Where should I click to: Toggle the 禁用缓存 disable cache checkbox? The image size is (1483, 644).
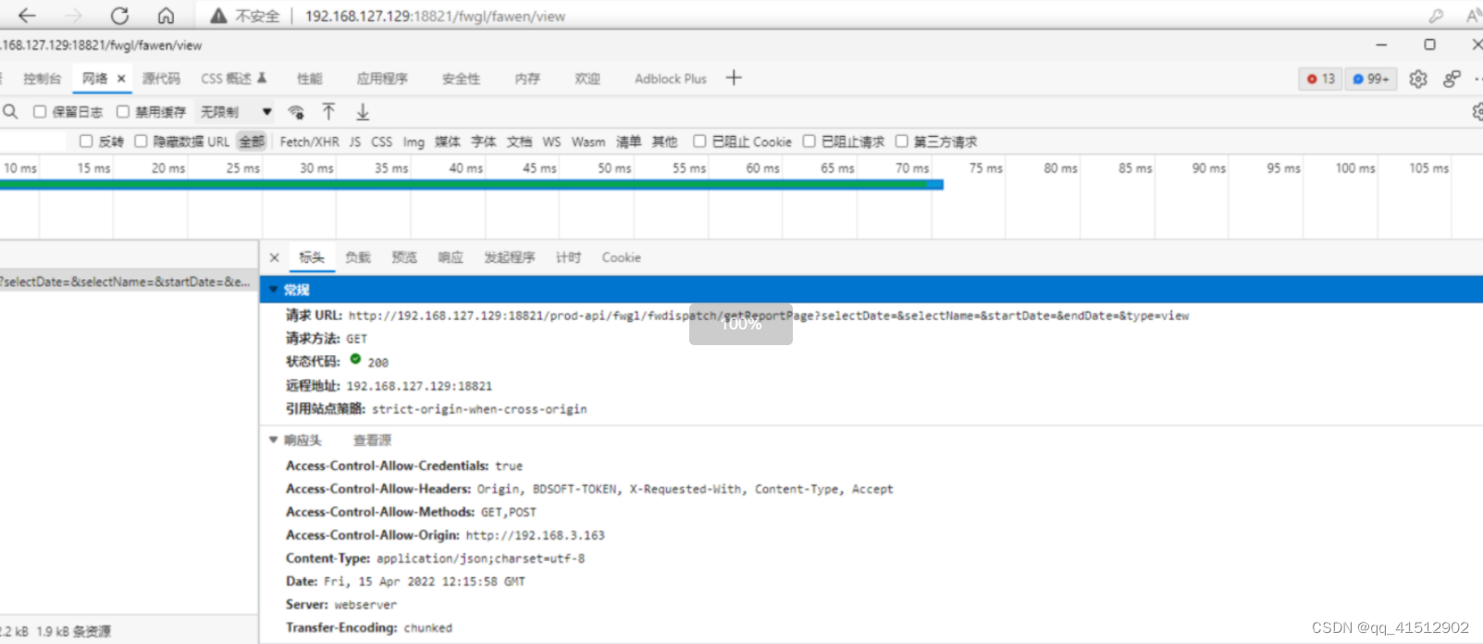(123, 112)
